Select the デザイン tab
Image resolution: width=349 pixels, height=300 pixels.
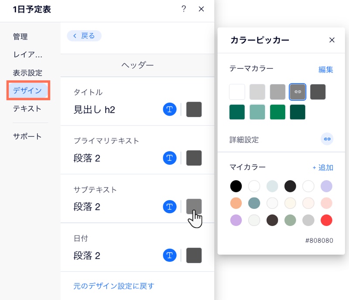[x=28, y=90]
